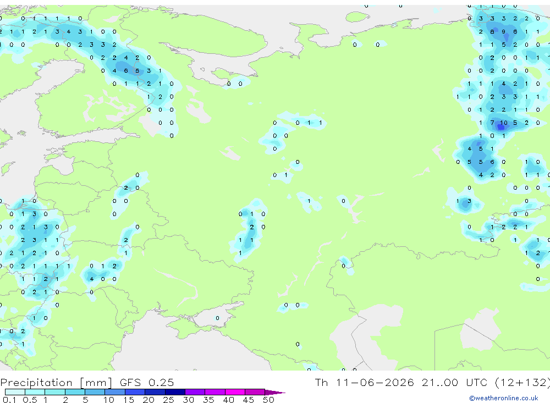Viewport: 550px width, 403px height.
Task: Click the 5–10 mm legend color
Action: 95,392
